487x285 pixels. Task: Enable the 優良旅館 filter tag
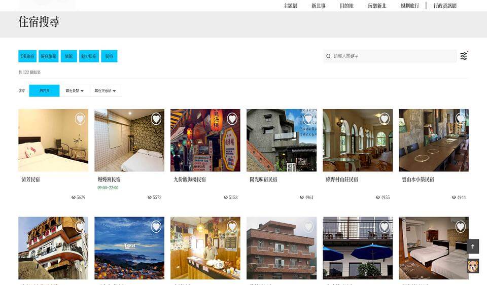tap(49, 56)
